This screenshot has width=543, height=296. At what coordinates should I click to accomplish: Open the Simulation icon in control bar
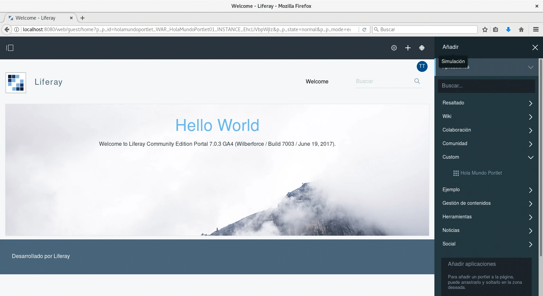click(422, 48)
